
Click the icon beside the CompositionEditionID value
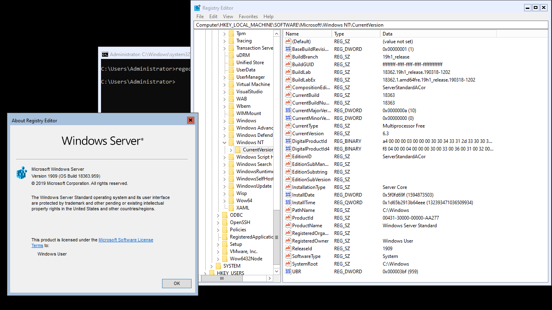(288, 87)
